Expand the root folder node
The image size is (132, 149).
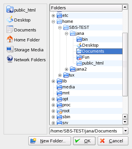[53, 111]
